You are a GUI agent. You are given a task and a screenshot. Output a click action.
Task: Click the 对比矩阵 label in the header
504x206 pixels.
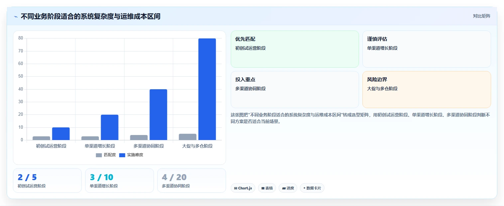click(481, 16)
